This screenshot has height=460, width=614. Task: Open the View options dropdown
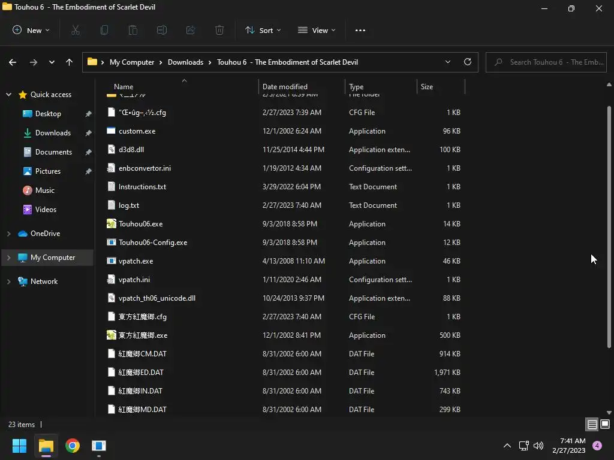click(x=317, y=30)
